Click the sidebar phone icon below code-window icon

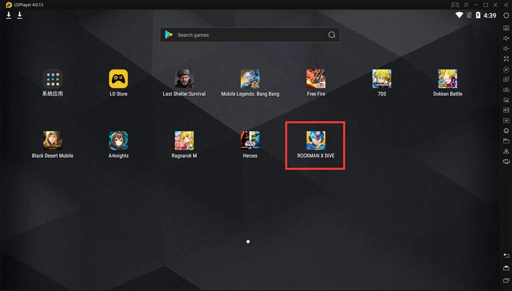click(506, 131)
